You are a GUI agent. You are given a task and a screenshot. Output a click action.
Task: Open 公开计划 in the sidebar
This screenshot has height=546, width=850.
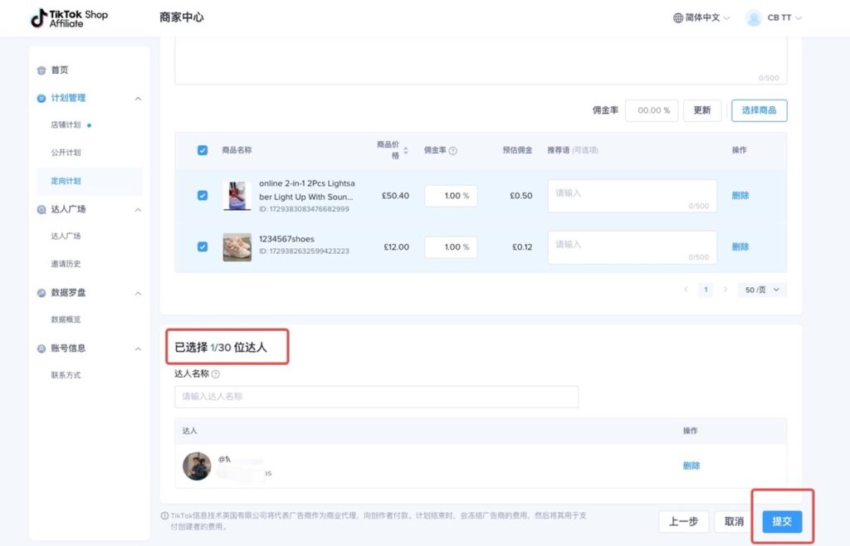pyautogui.click(x=66, y=153)
